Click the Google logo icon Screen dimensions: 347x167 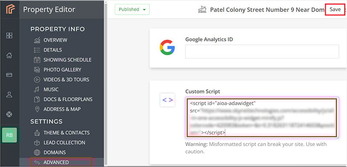[167, 47]
